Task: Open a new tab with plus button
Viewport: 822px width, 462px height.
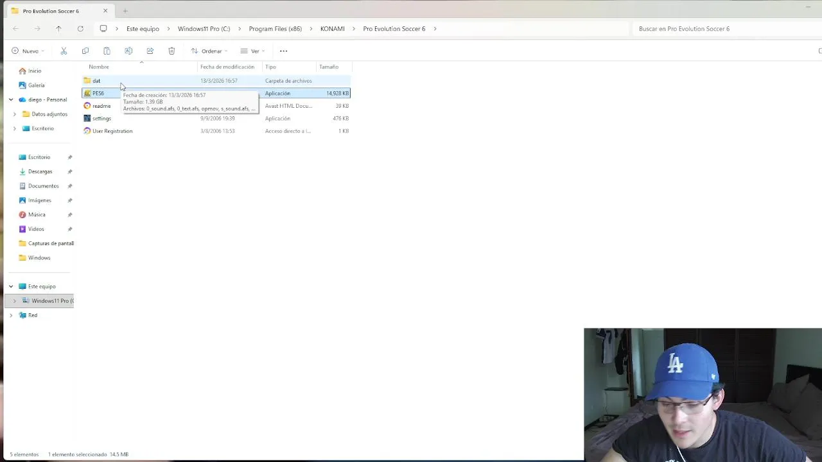Action: click(125, 11)
